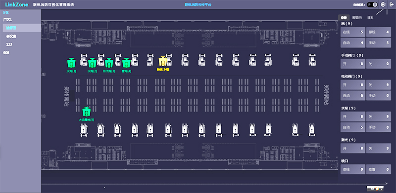Click the 掉线 4 offline count button
Image resolution: width=396 pixels, height=193 pixels.
[x=379, y=32]
